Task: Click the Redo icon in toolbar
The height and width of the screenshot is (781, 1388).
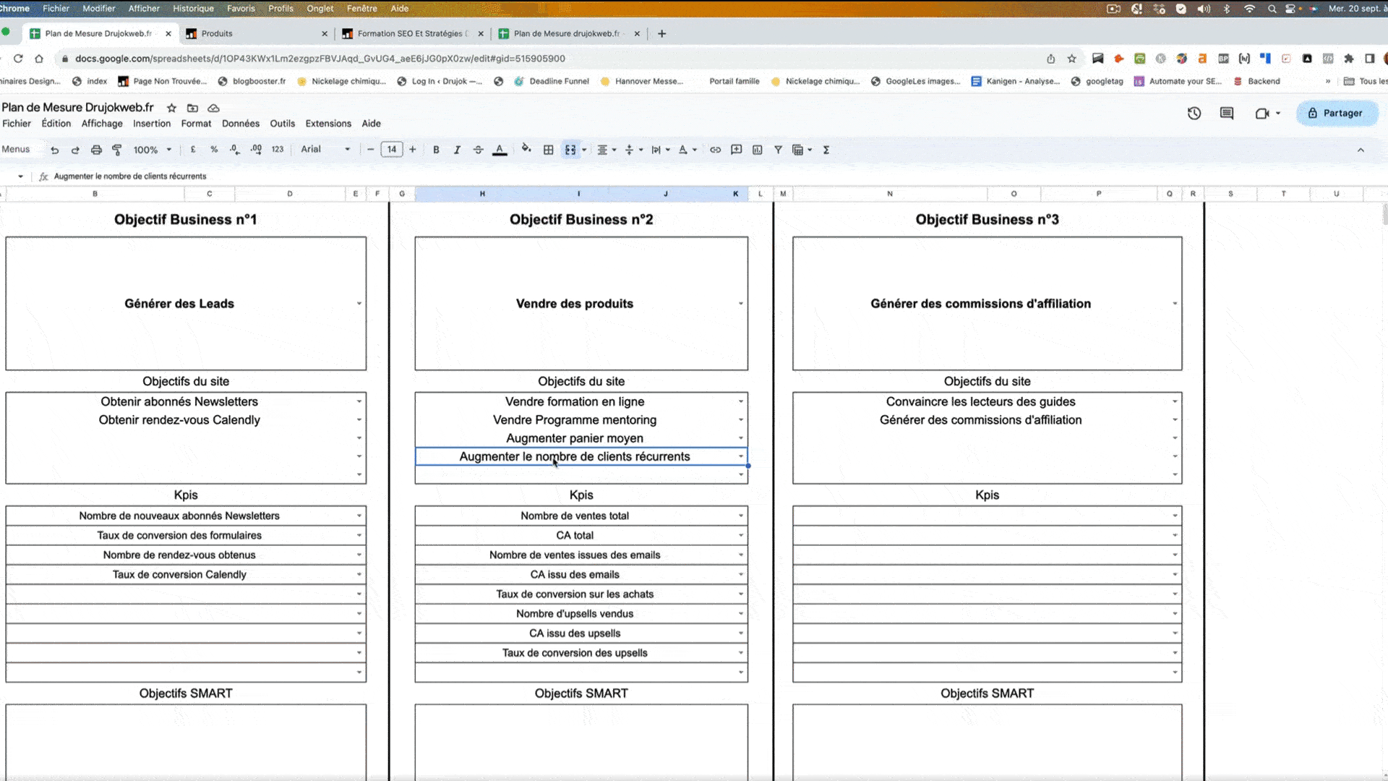Action: [75, 150]
